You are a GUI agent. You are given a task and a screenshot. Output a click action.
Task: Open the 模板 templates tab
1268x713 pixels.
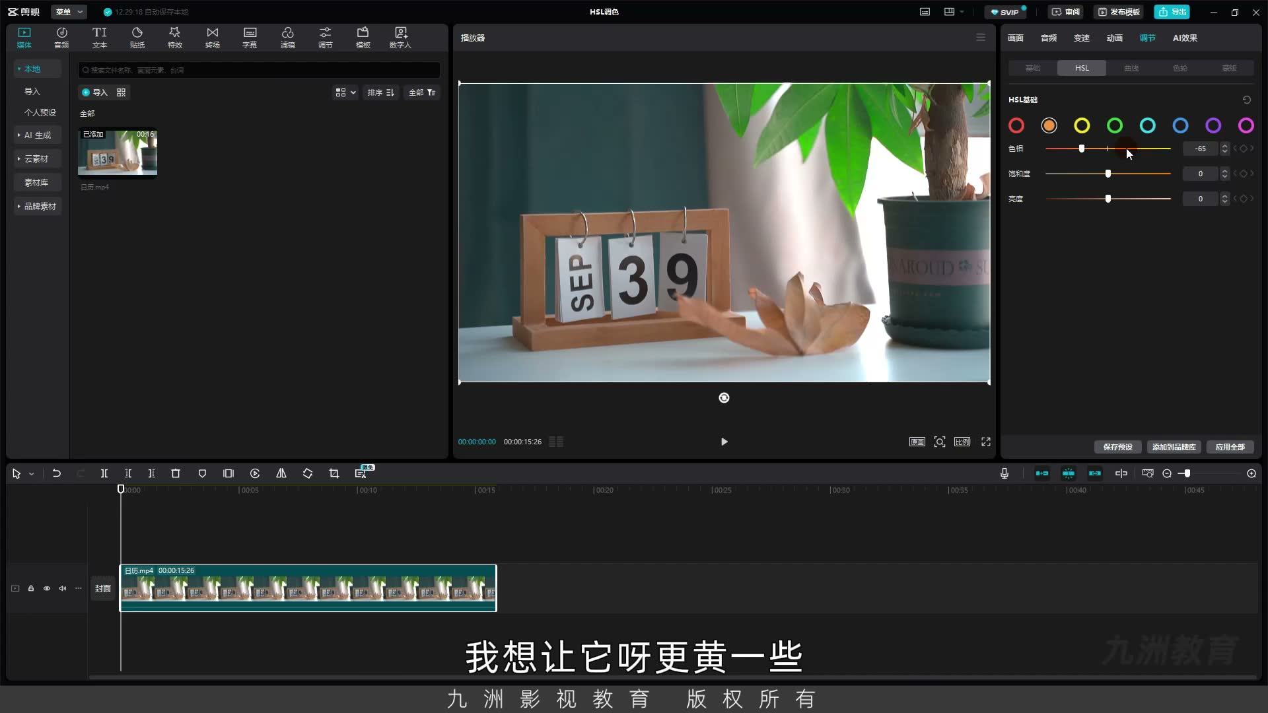363,38
